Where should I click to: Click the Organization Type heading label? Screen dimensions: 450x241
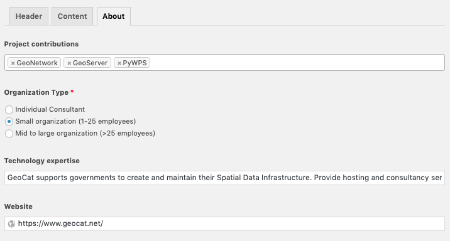36,92
